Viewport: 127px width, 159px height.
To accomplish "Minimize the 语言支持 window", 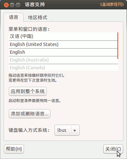I will pyautogui.click(x=12, y=5).
